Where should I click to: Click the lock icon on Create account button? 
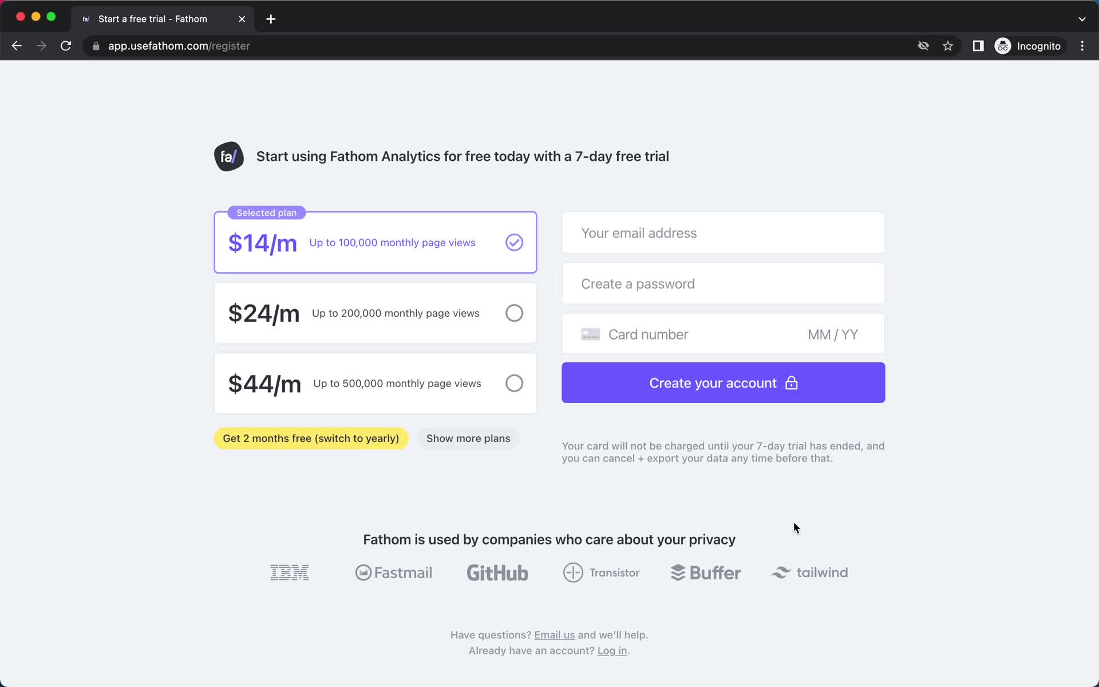click(x=791, y=383)
